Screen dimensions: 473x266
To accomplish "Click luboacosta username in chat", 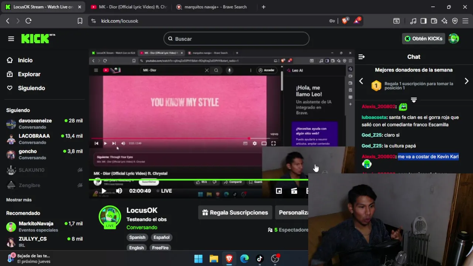I will point(374,117).
